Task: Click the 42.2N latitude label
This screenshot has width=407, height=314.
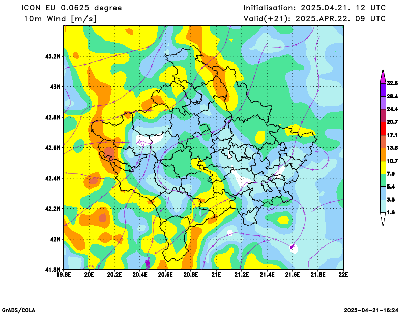Action: click(x=53, y=209)
